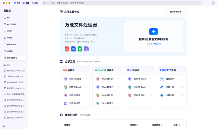217x129 pixels.
Task: Sort by 文件名 column header
Action: 68,125
